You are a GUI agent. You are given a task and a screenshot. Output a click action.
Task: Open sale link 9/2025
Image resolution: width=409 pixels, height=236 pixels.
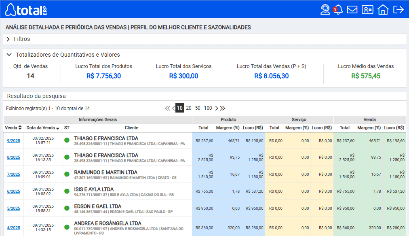13,141
